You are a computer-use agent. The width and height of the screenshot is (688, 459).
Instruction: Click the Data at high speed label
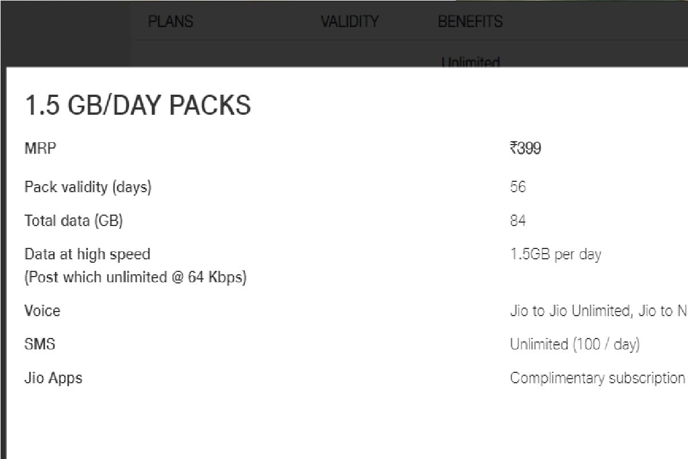click(x=87, y=254)
